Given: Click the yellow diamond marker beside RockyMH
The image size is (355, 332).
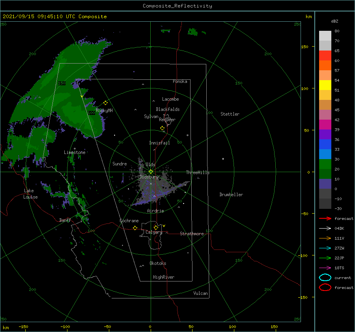Looking at the screenshot, I should pos(105,103).
